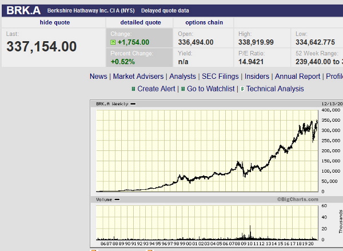The width and height of the screenshot is (343, 251).
Task: Open the Annual Report link
Action: [297, 77]
